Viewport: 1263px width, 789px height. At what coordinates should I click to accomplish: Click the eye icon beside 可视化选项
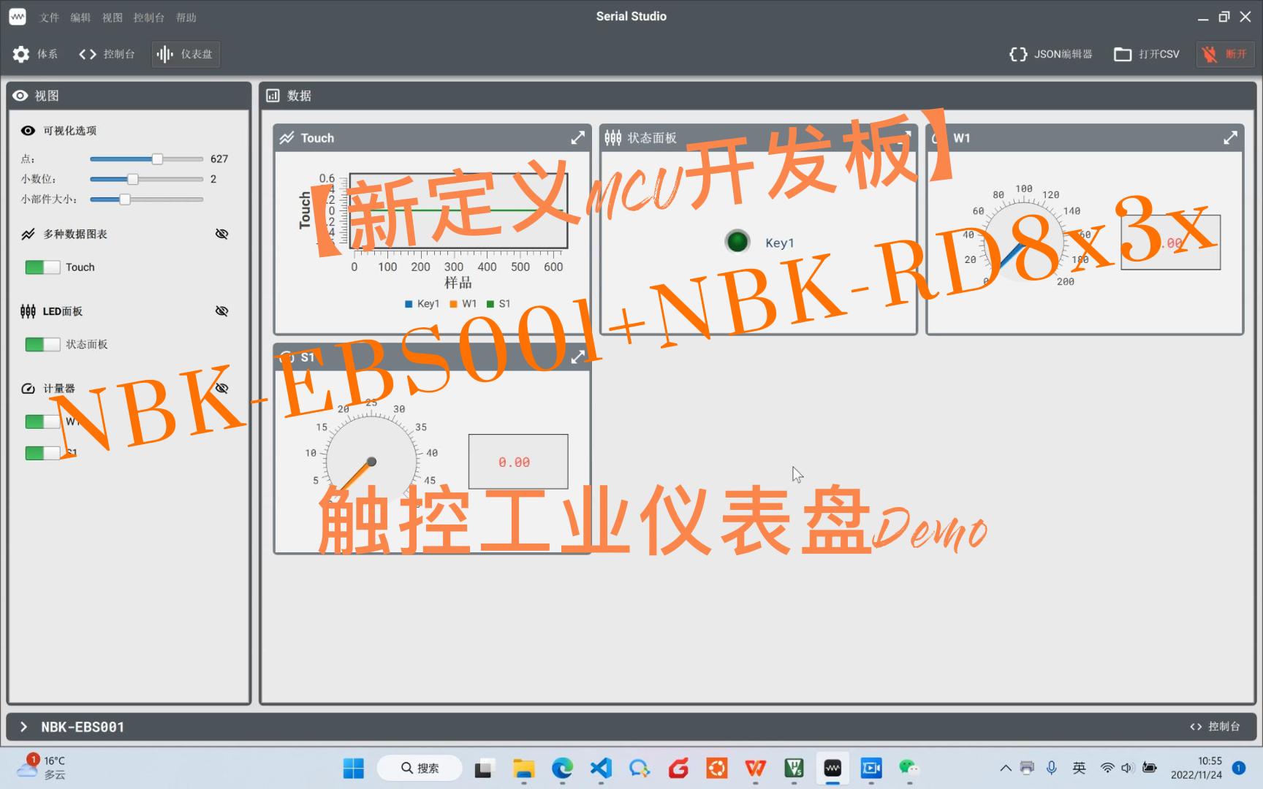[x=28, y=131]
